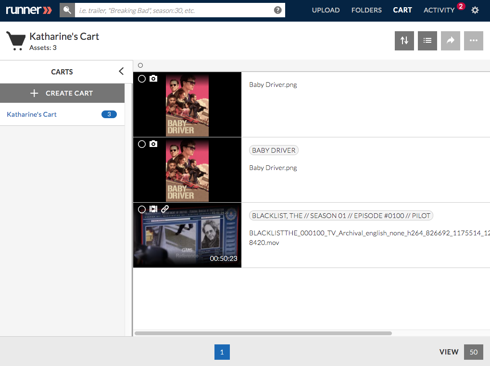
Task: Open the Cart menu item
Action: click(402, 10)
